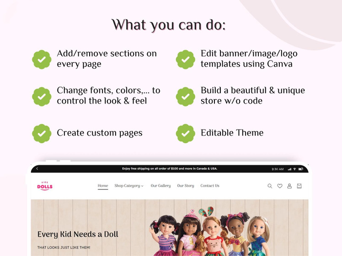Click the free shipping announcement text
Image resolution: width=342 pixels, height=256 pixels.
(x=170, y=168)
